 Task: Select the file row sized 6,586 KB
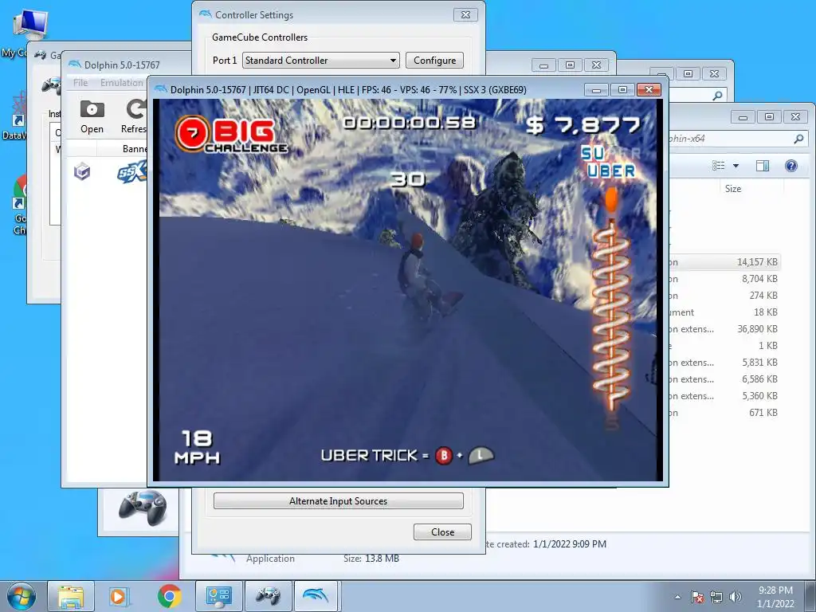724,379
